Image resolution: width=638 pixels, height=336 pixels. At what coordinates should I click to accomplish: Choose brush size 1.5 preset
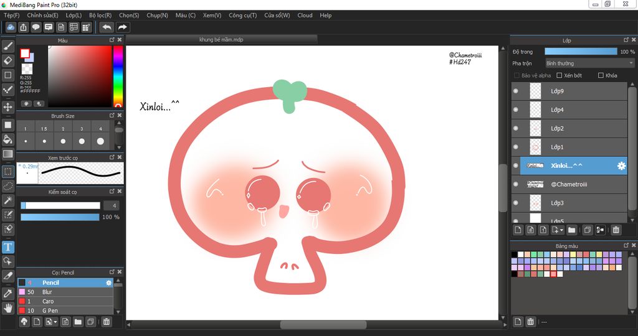click(x=44, y=136)
